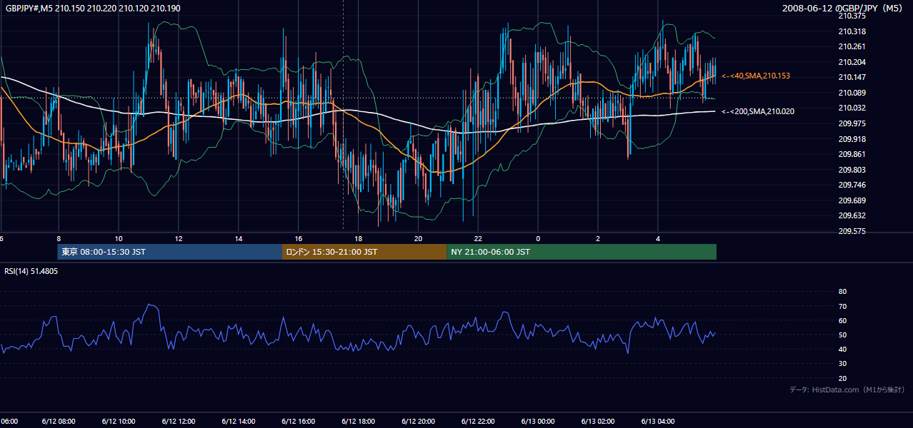913x428 pixels.
Task: Click the 209.746 price axis label
Action: coord(852,185)
